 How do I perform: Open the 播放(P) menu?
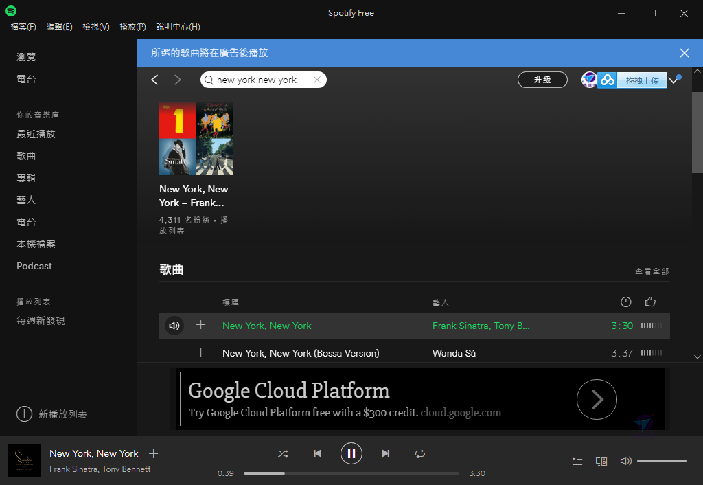click(132, 27)
